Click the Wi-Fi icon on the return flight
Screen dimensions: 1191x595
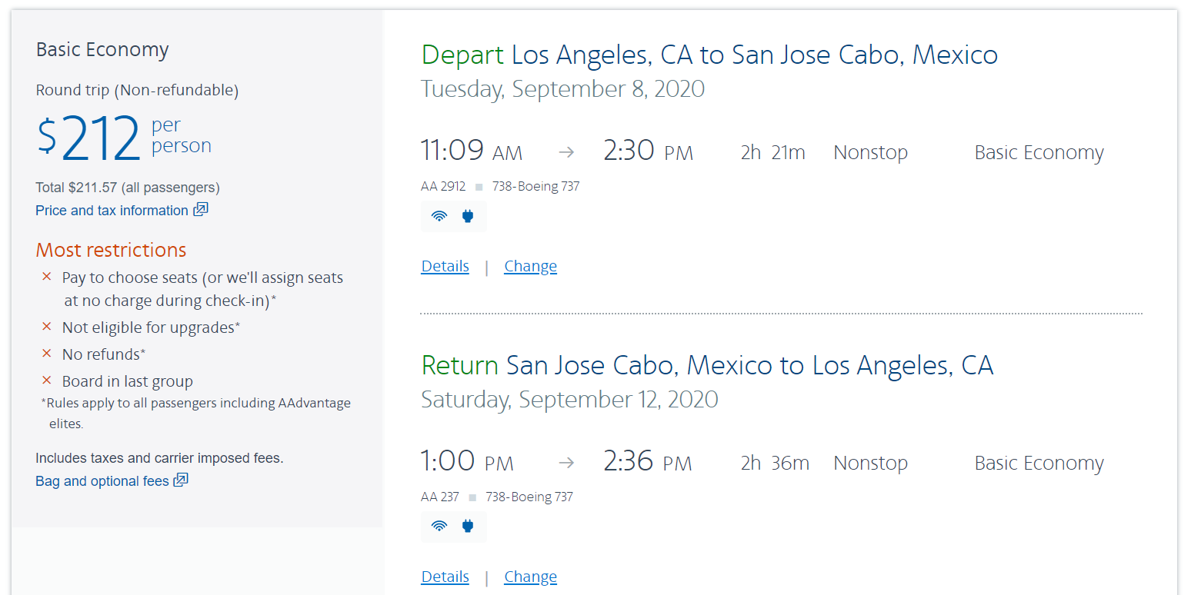[439, 527]
